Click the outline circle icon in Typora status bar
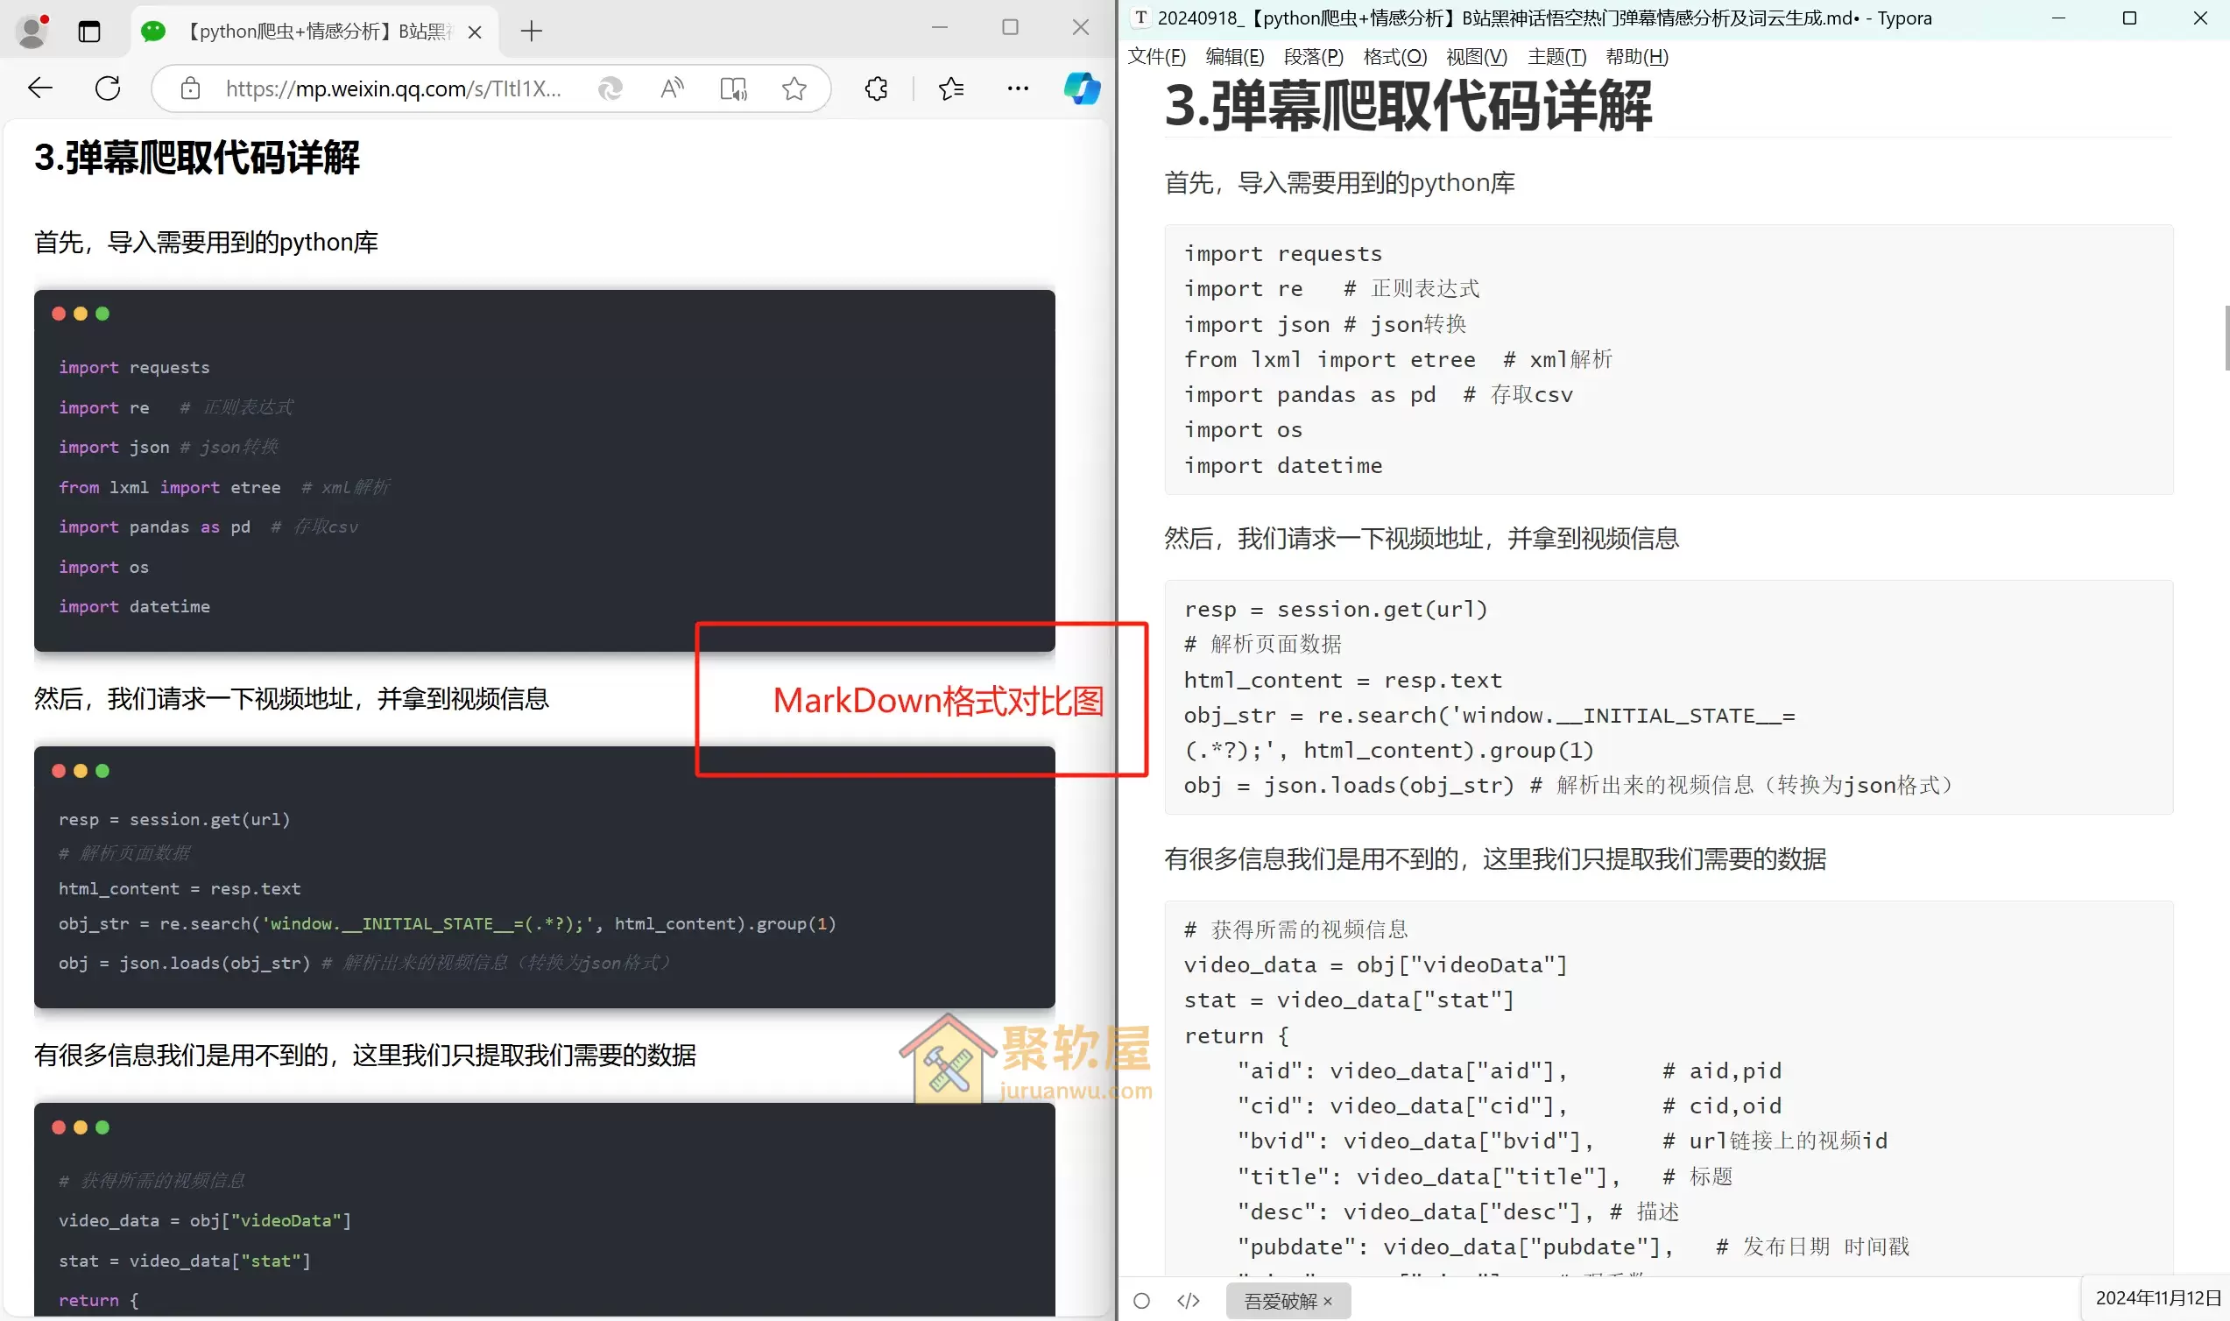This screenshot has width=2230, height=1321. [1141, 1301]
